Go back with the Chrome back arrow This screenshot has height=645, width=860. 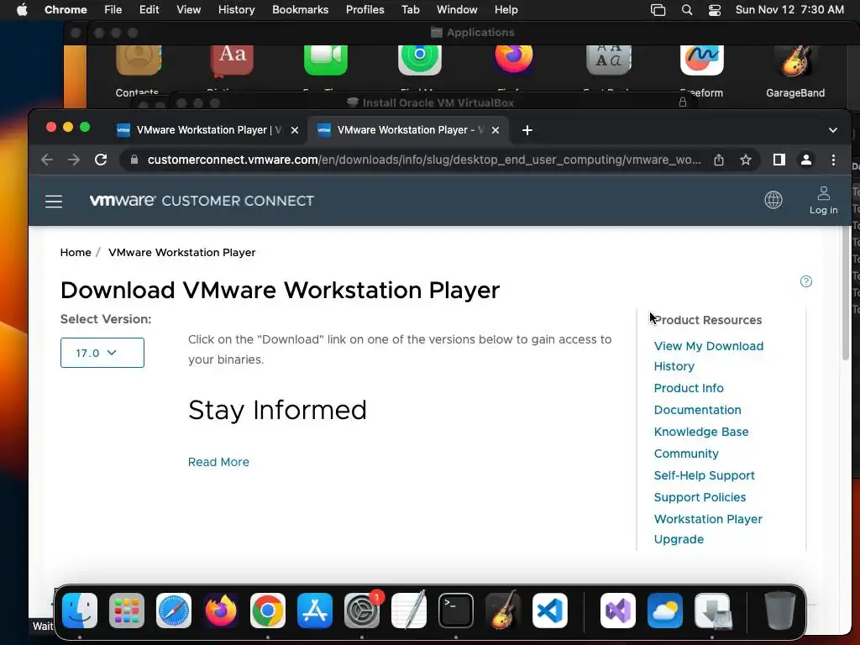47,160
